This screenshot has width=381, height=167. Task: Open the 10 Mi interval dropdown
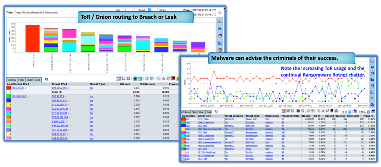pos(346,112)
